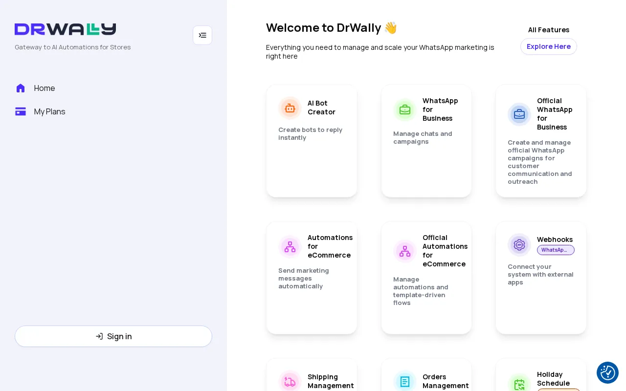
Task: Click 'Send marketing messages automatically' description
Action: coord(304,278)
